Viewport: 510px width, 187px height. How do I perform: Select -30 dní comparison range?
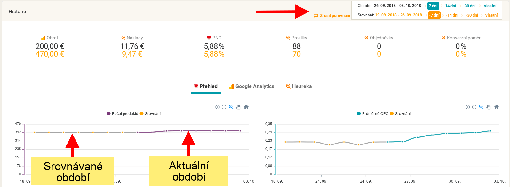472,15
